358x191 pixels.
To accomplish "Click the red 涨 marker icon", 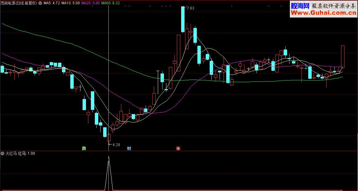I will tap(178, 149).
